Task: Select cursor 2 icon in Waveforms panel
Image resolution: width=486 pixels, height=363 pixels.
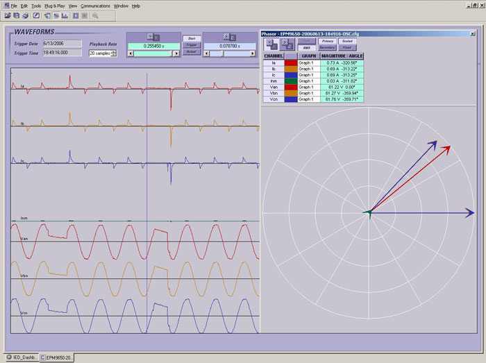Action: (229, 37)
